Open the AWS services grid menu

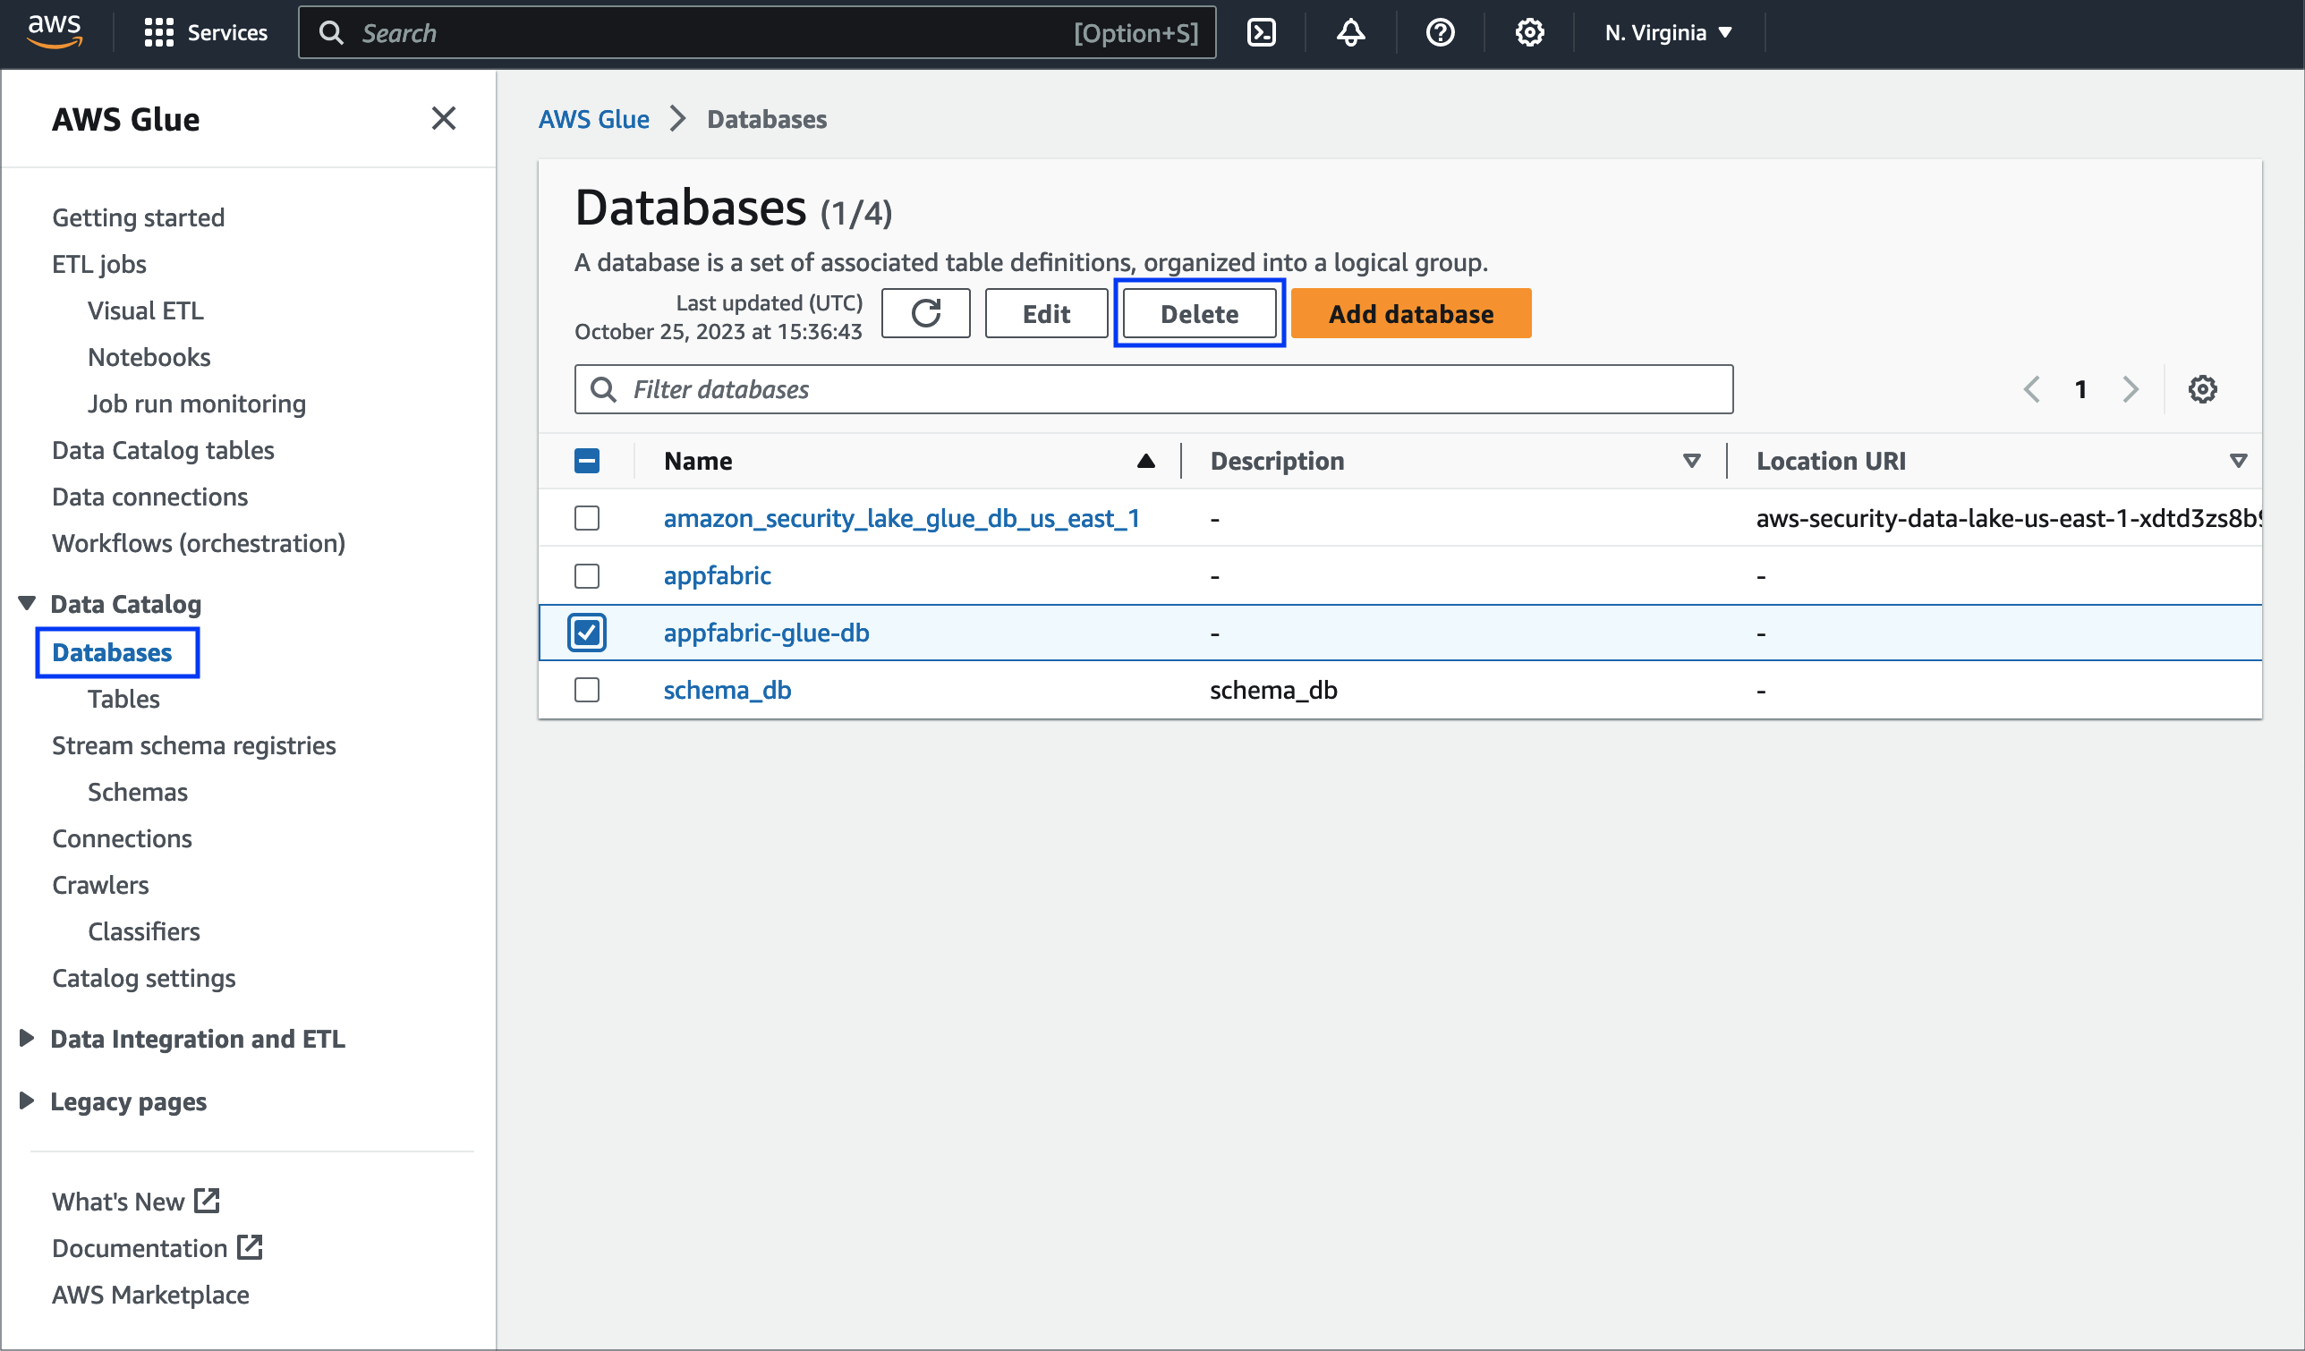point(157,32)
